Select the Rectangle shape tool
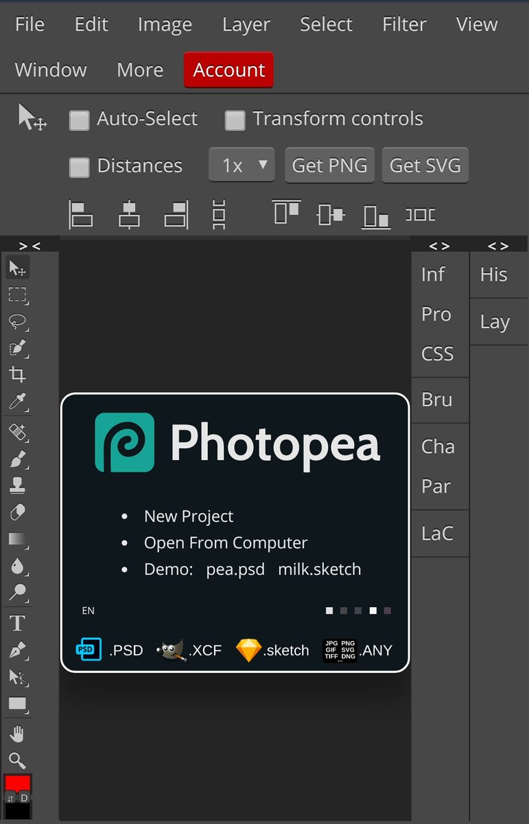This screenshot has width=529, height=824. tap(18, 704)
